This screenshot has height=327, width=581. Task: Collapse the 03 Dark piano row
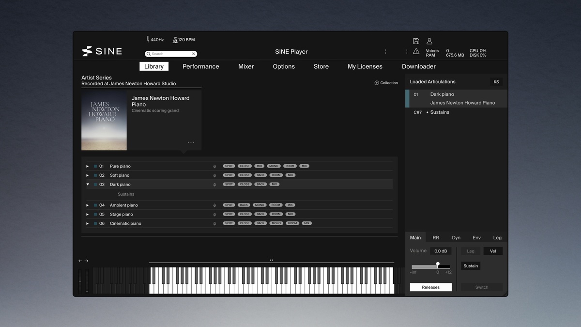88,185
